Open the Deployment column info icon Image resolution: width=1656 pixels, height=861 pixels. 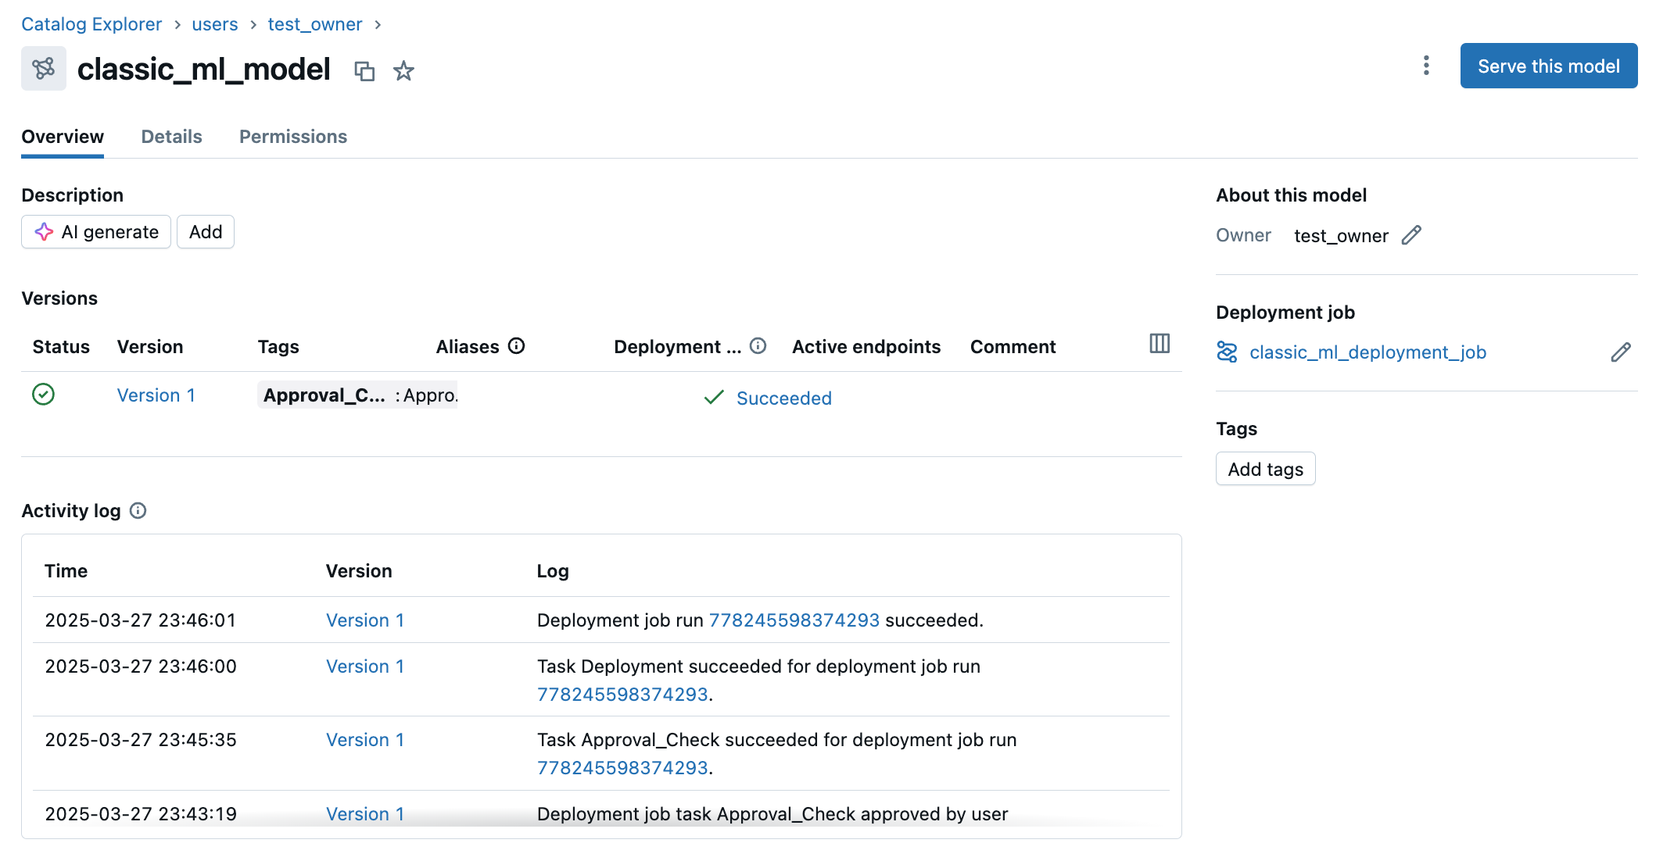pos(758,346)
